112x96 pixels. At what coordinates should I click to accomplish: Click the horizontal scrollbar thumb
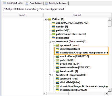(x=58, y=93)
